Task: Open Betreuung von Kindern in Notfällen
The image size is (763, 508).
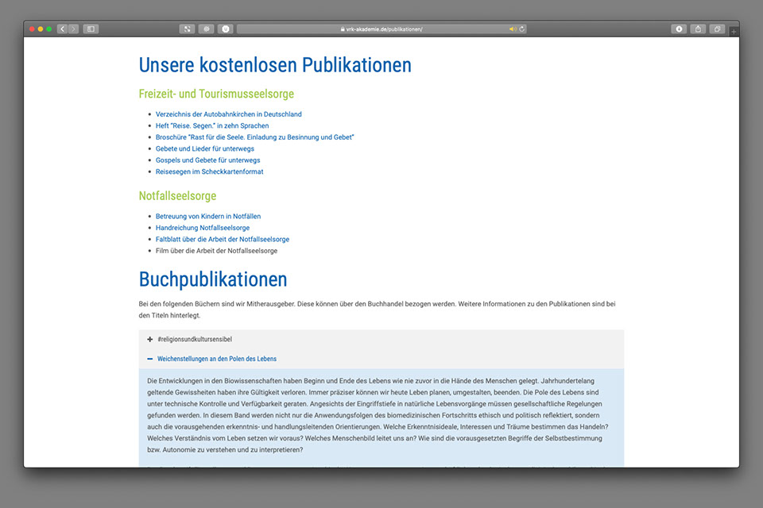Action: [207, 216]
